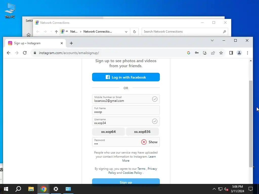Click the Chrome forward arrow
The width and height of the screenshot is (259, 194).
[x=17, y=53]
